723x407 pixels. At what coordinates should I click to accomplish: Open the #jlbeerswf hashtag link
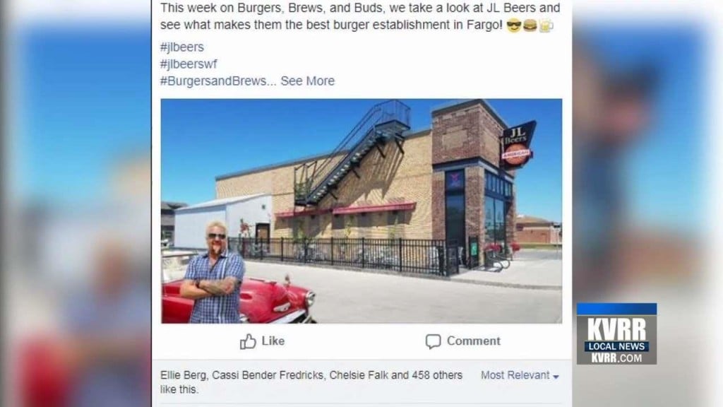pyautogui.click(x=188, y=64)
